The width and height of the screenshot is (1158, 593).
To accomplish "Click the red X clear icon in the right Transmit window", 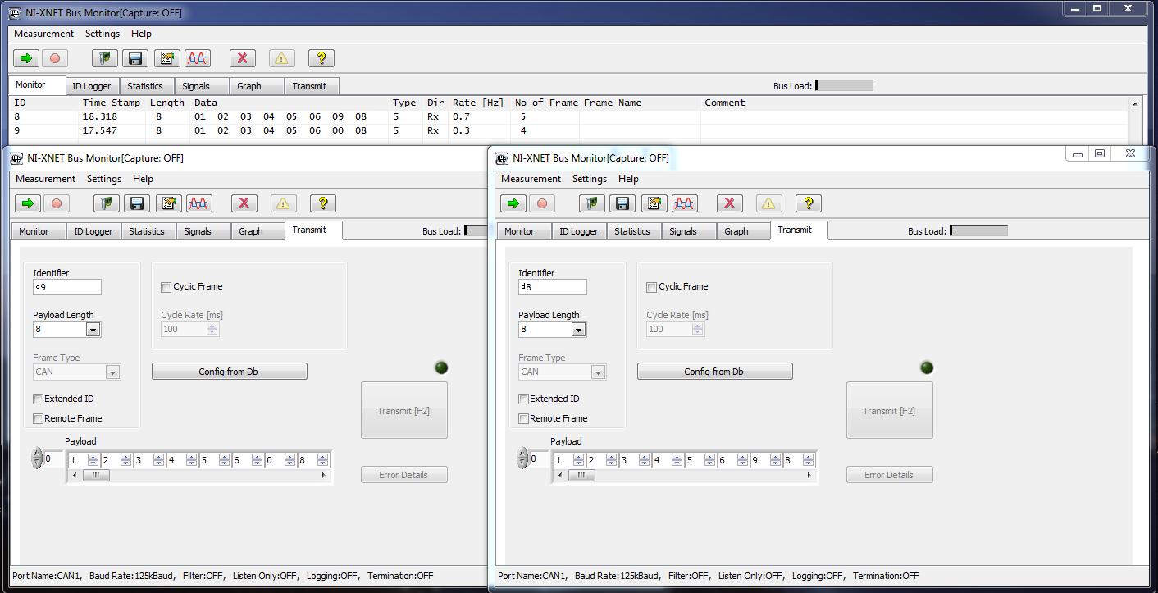I will 729,203.
